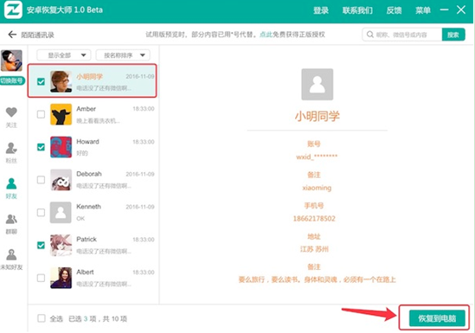This screenshot has width=475, height=333.
Task: Select the Amber contact name
Action: click(x=86, y=109)
